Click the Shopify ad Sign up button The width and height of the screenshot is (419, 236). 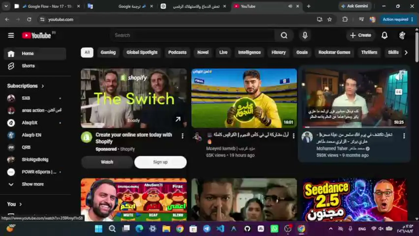(160, 162)
